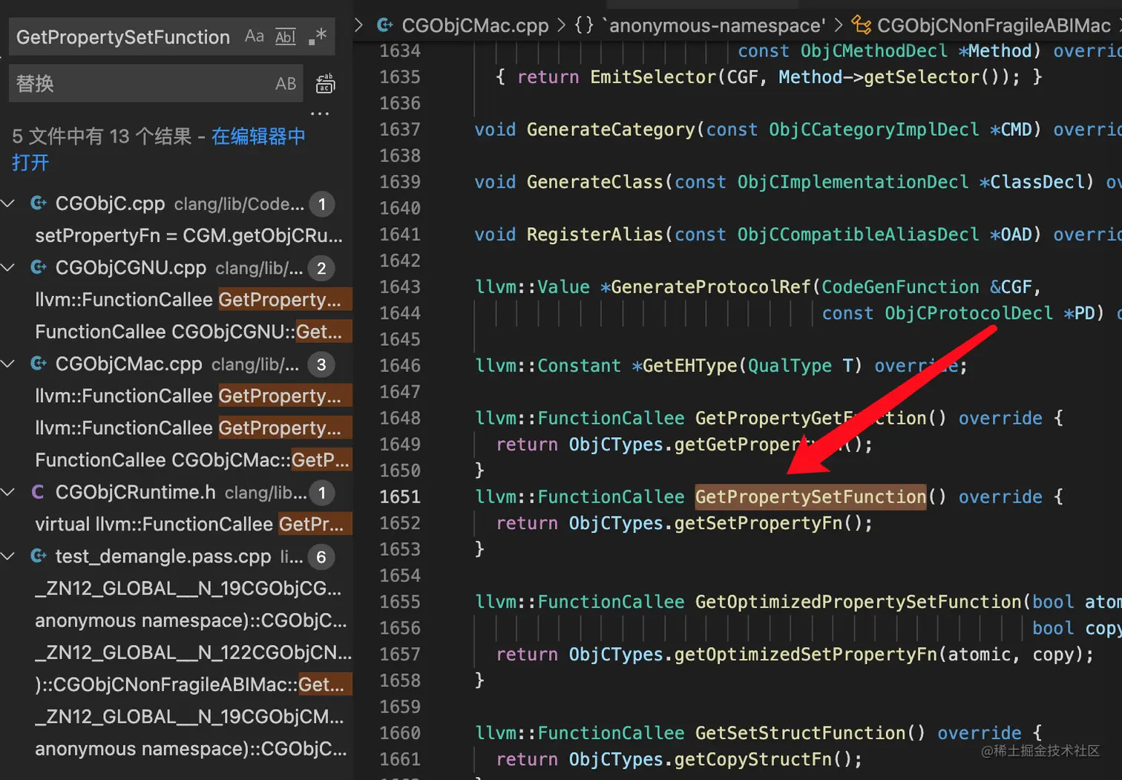Screen dimensions: 1122x780
Task: Toggle Match Whole Word option in search
Action: (x=286, y=36)
